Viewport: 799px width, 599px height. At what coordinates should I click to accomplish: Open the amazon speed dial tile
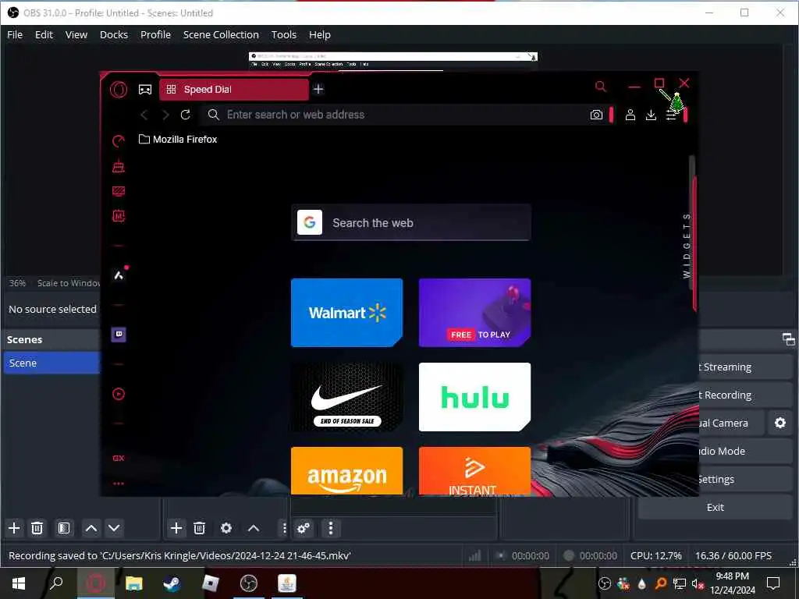(346, 471)
